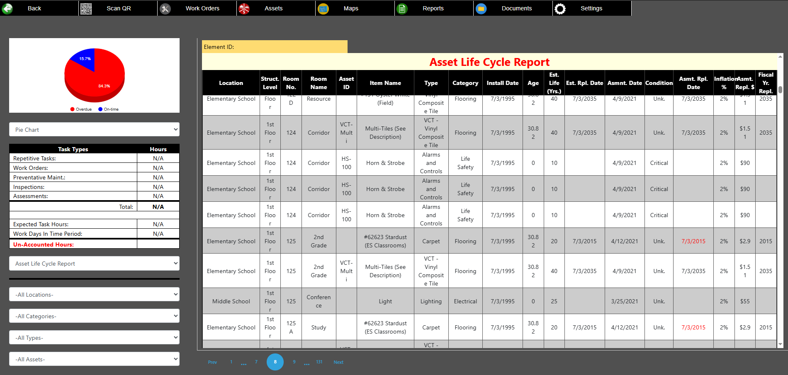Open the Pie Chart view selector
The image size is (788, 375).
[x=94, y=129]
